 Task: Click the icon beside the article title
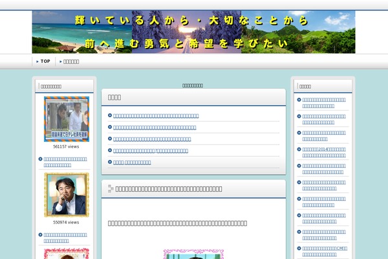[111, 188]
